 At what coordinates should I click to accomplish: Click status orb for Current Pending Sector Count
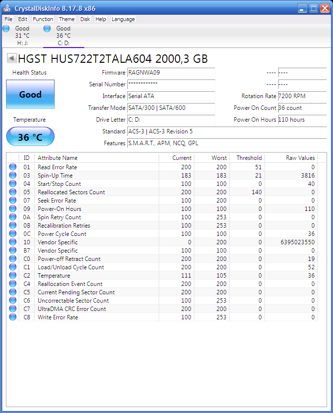(13, 292)
